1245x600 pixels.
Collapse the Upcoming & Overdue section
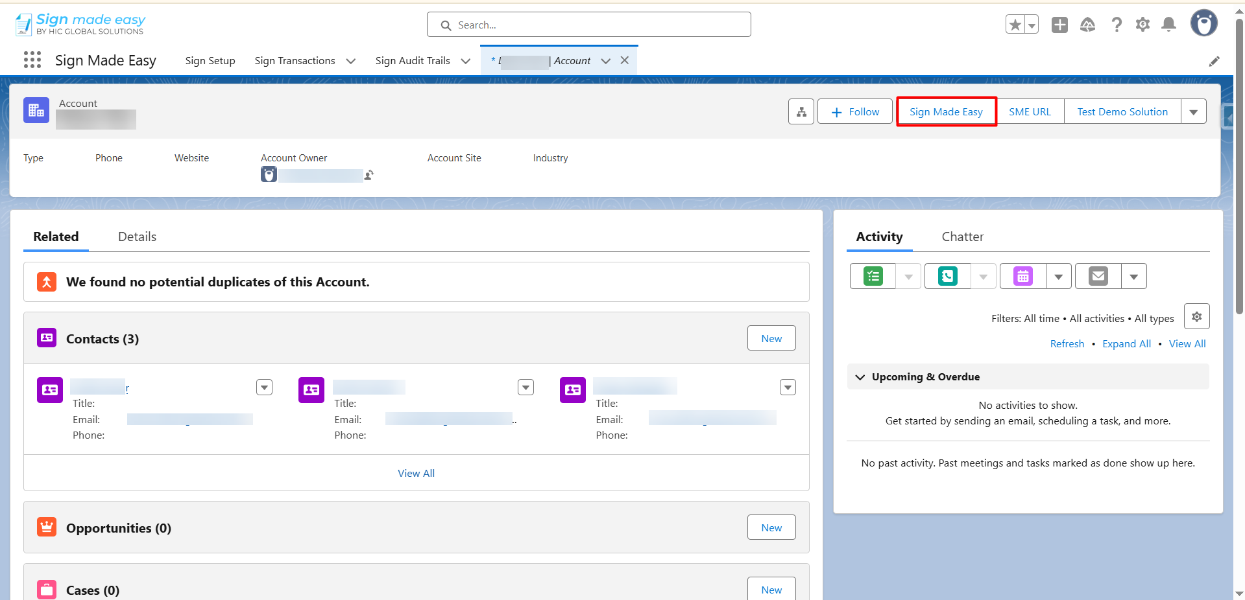coord(860,377)
